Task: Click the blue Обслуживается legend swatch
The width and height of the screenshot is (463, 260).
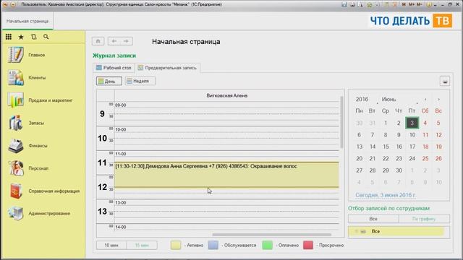Action: (213, 246)
